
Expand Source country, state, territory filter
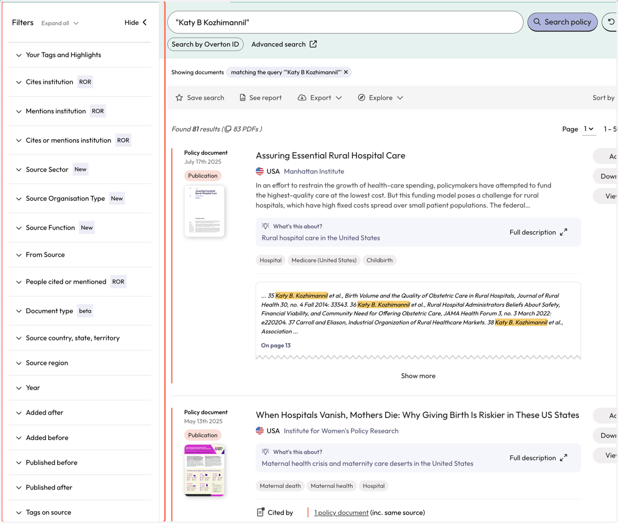(x=80, y=338)
